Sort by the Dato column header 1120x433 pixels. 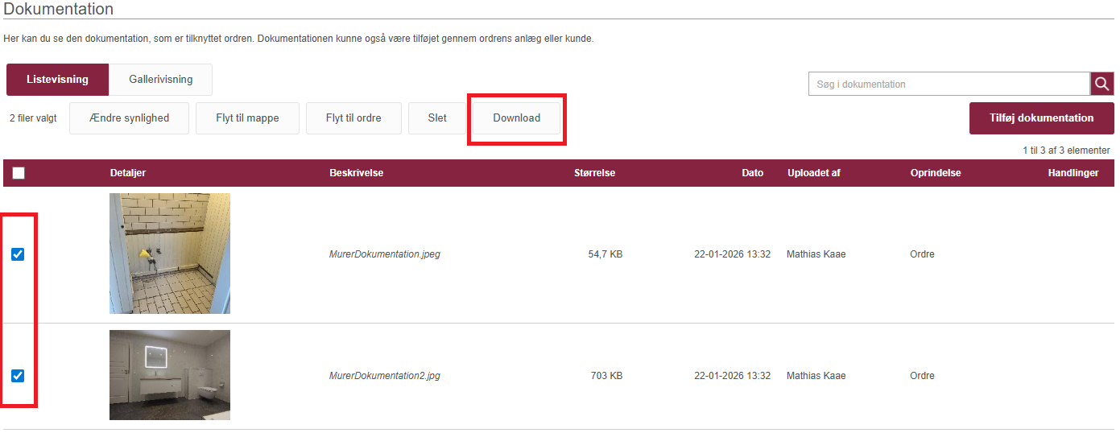[x=752, y=173]
